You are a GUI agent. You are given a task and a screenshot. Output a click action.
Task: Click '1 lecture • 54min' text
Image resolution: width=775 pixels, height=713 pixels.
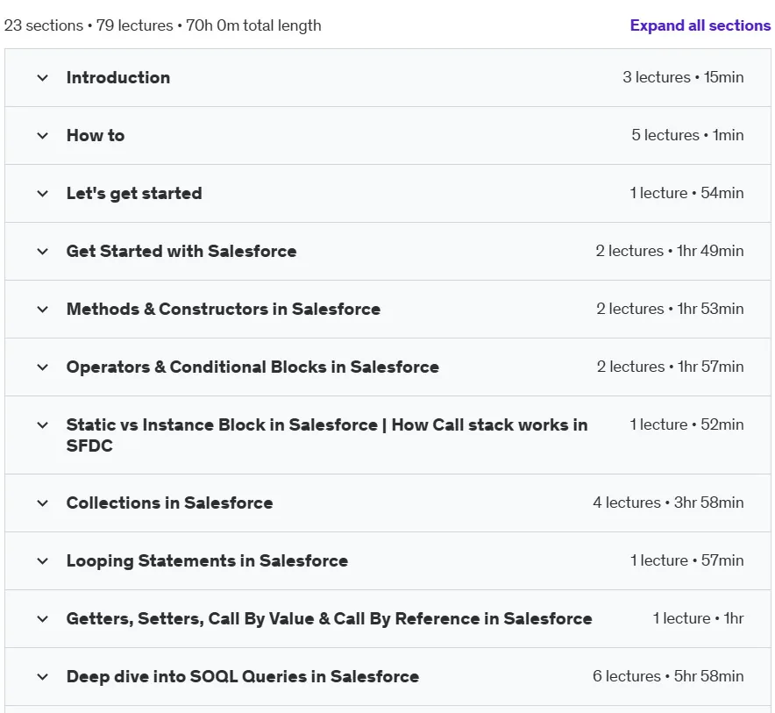tap(686, 193)
